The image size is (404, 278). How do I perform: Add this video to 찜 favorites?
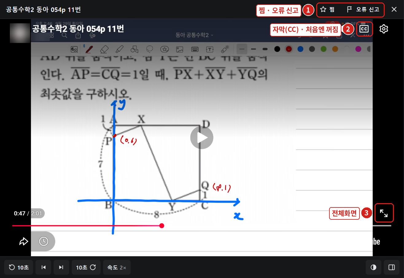point(327,10)
